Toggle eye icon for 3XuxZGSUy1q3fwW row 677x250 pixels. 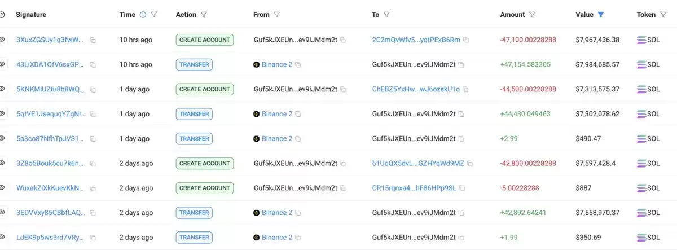[x=2, y=40]
